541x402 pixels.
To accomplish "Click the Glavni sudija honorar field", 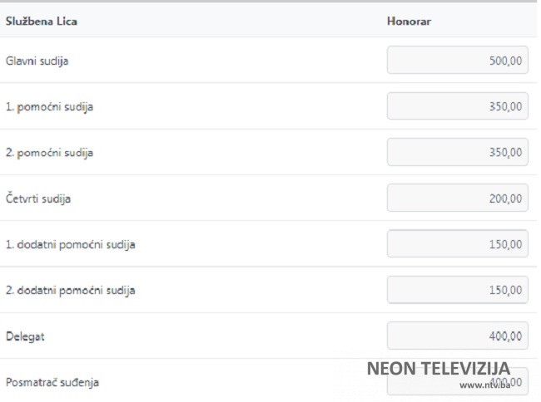I will [x=457, y=60].
